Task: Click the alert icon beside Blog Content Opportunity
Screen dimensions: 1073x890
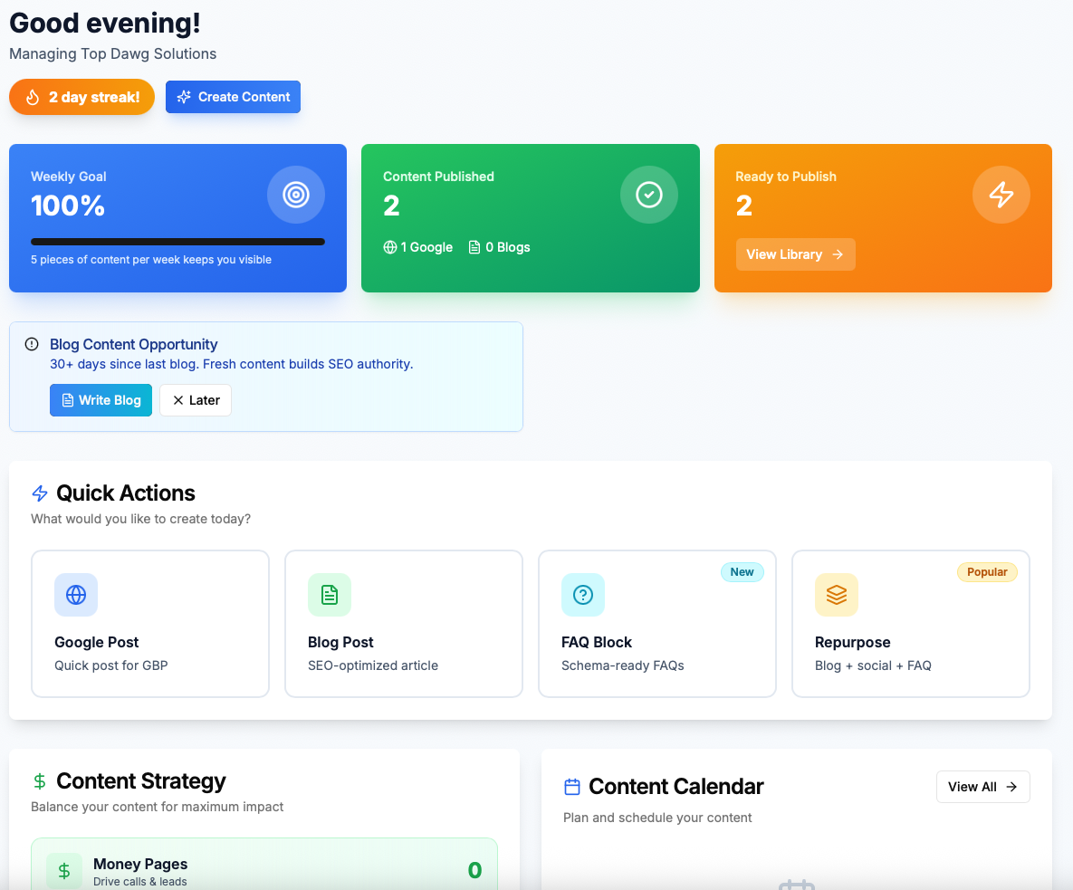Action: click(x=32, y=344)
